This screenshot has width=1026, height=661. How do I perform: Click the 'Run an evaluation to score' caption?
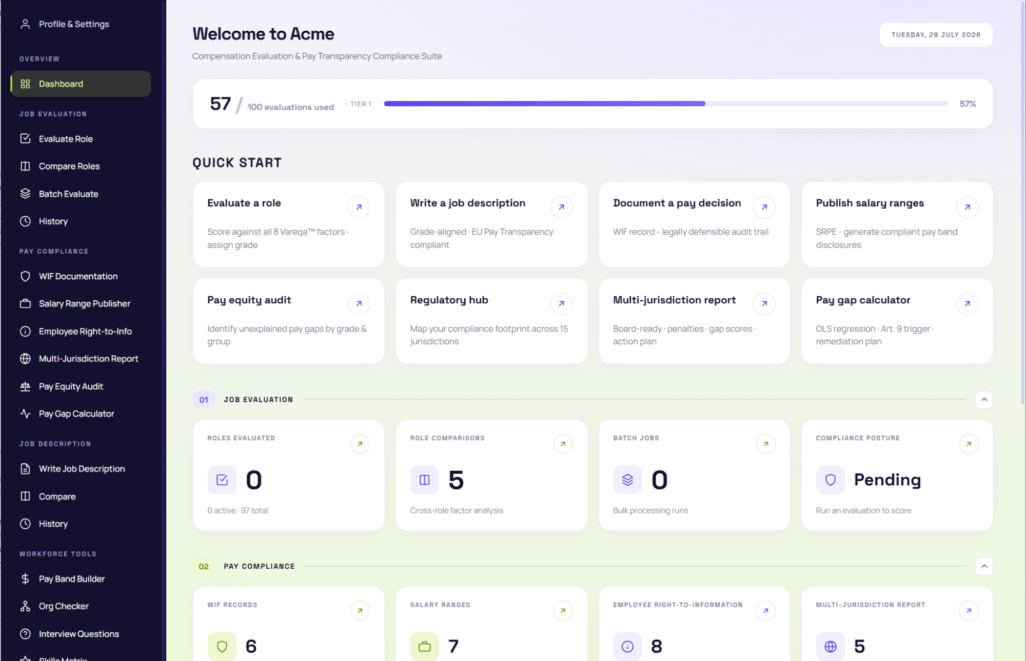click(x=863, y=510)
